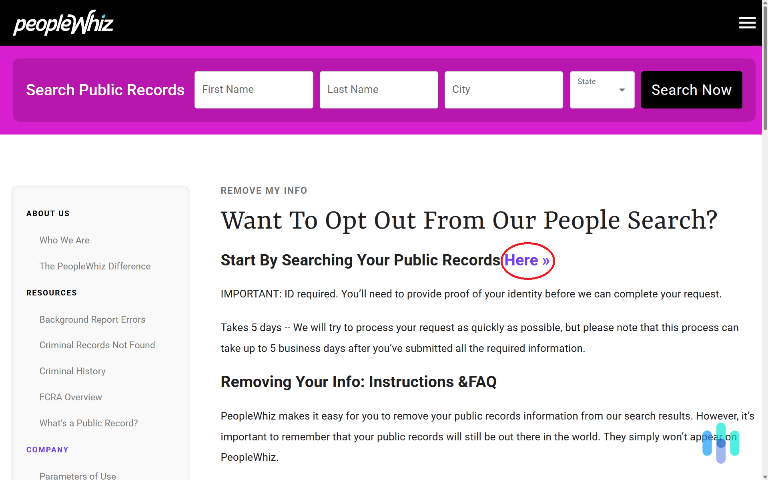Image resolution: width=768 pixels, height=480 pixels.
Task: Click the COMPANY sidebar heading
Action: (47, 449)
